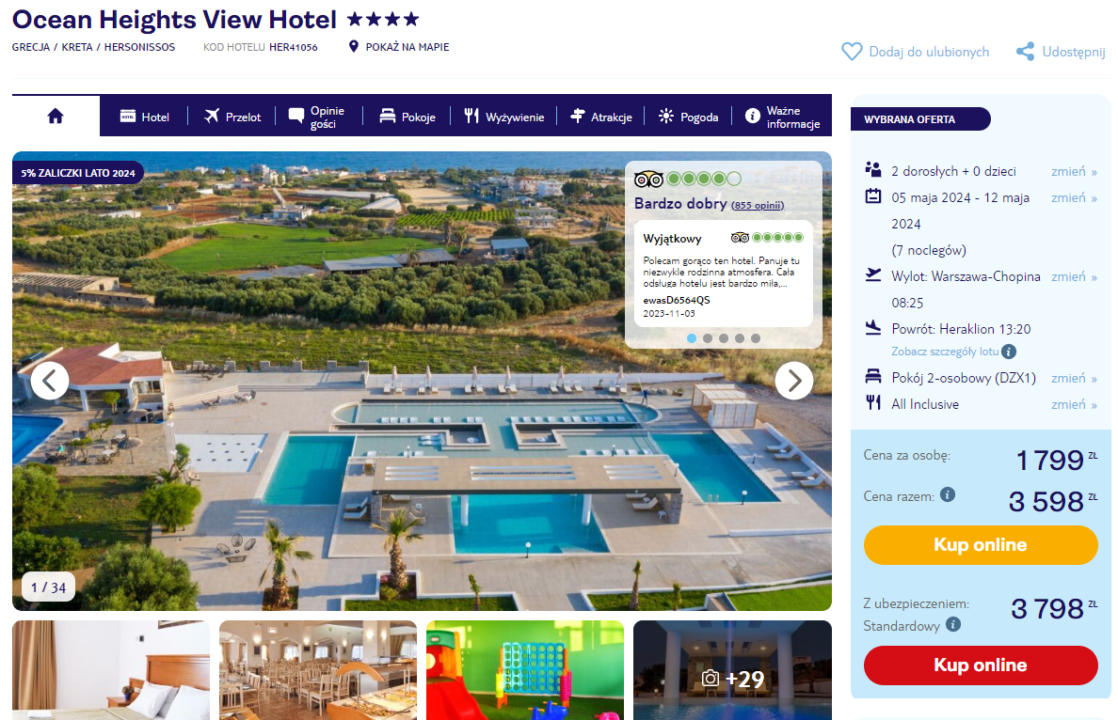Select the last review carousel dot
The height and width of the screenshot is (720, 1118).
click(756, 338)
